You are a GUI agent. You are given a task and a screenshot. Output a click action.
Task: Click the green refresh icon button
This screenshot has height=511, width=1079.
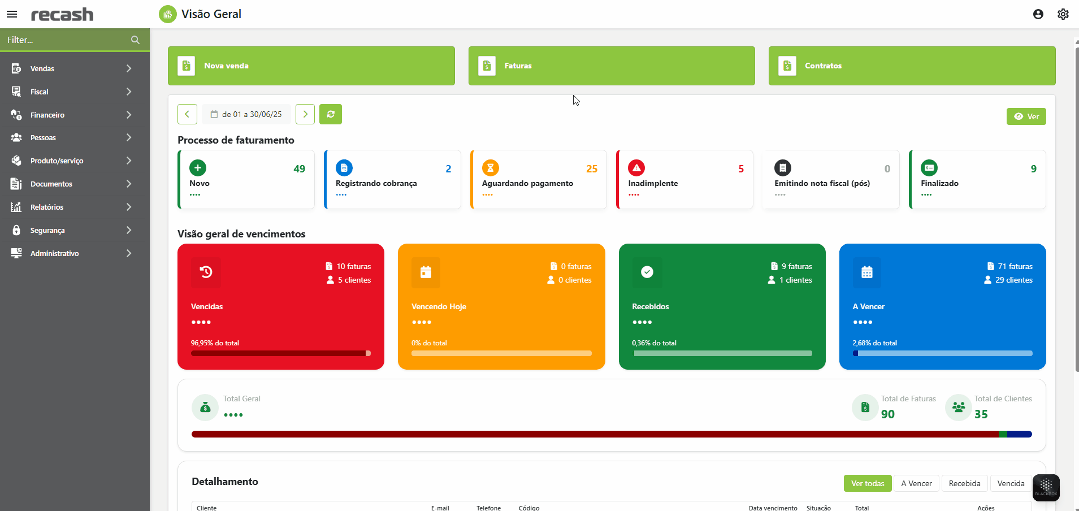[x=330, y=114]
